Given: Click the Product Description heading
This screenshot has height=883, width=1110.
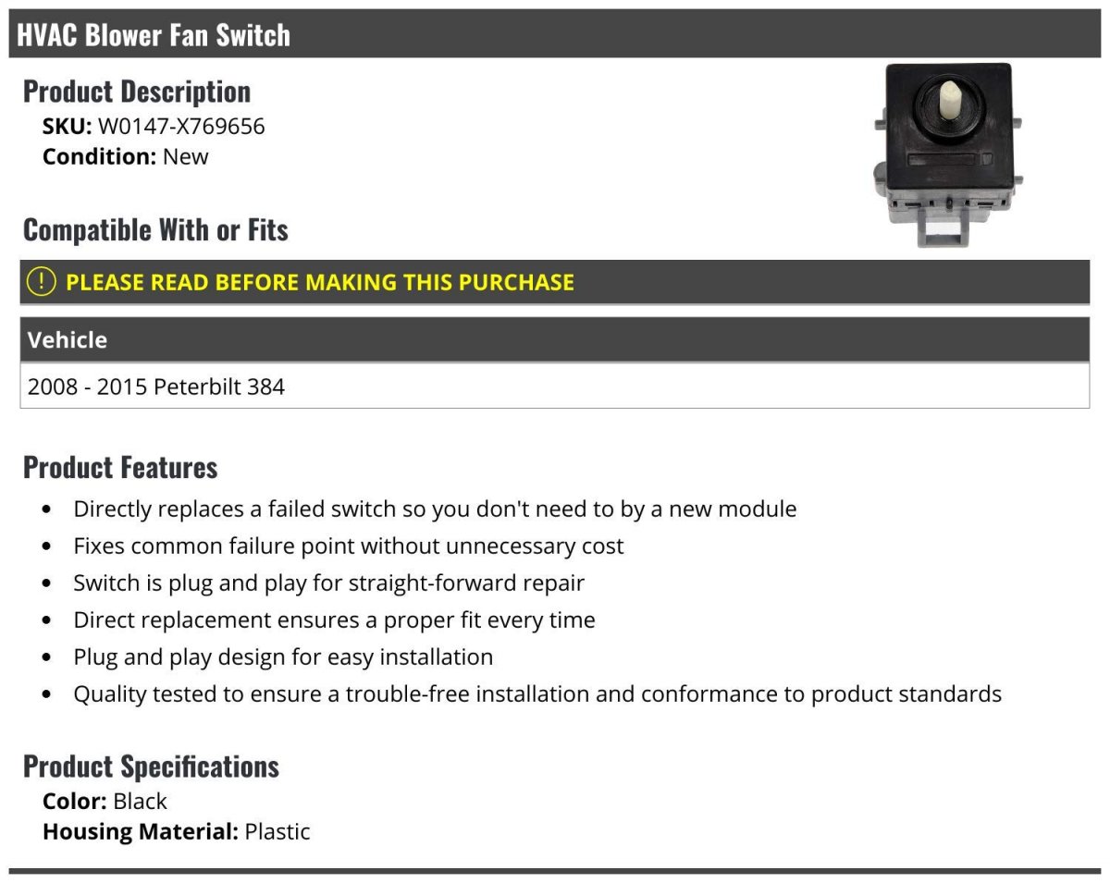Looking at the screenshot, I should [137, 92].
